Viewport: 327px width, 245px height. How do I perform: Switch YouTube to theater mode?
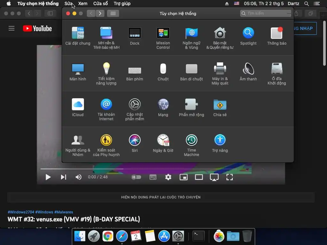tap(199, 177)
